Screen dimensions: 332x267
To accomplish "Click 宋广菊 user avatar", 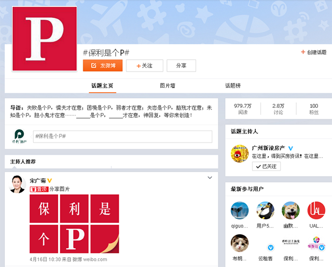I will (x=17, y=184).
